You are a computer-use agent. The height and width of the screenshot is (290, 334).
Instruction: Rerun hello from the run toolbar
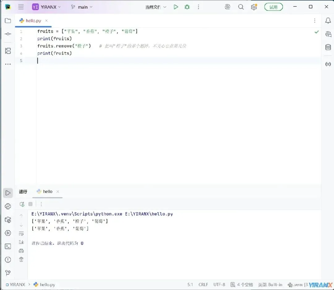(22, 204)
